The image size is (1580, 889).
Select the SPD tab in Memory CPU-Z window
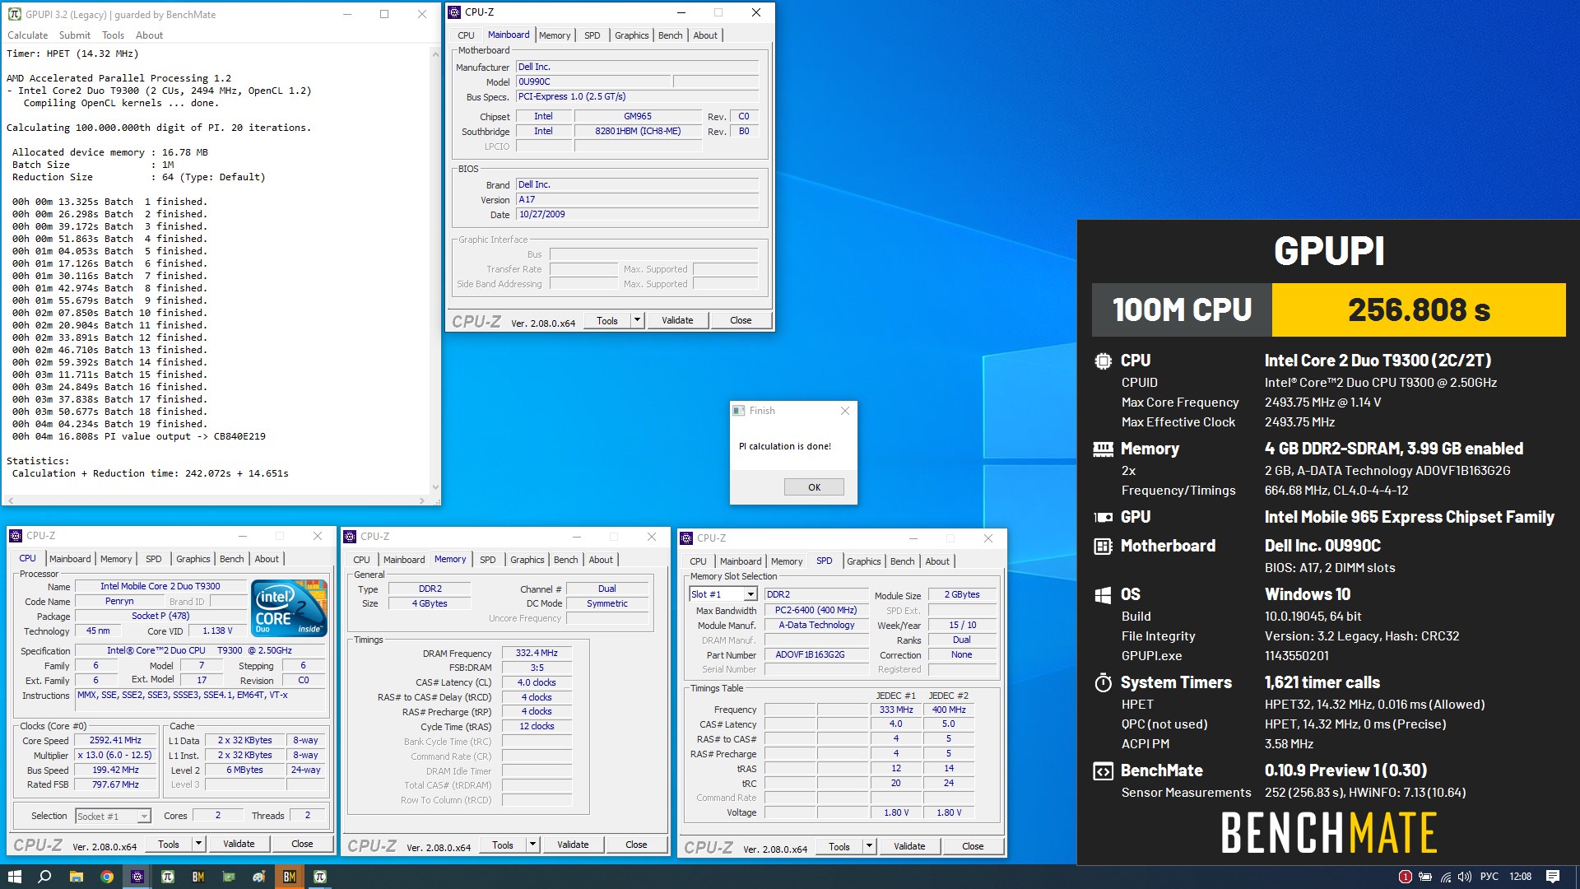pos(488,560)
